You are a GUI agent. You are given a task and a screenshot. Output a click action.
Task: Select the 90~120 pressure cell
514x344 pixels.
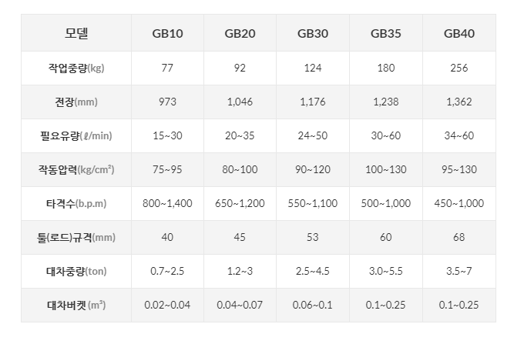313,169
